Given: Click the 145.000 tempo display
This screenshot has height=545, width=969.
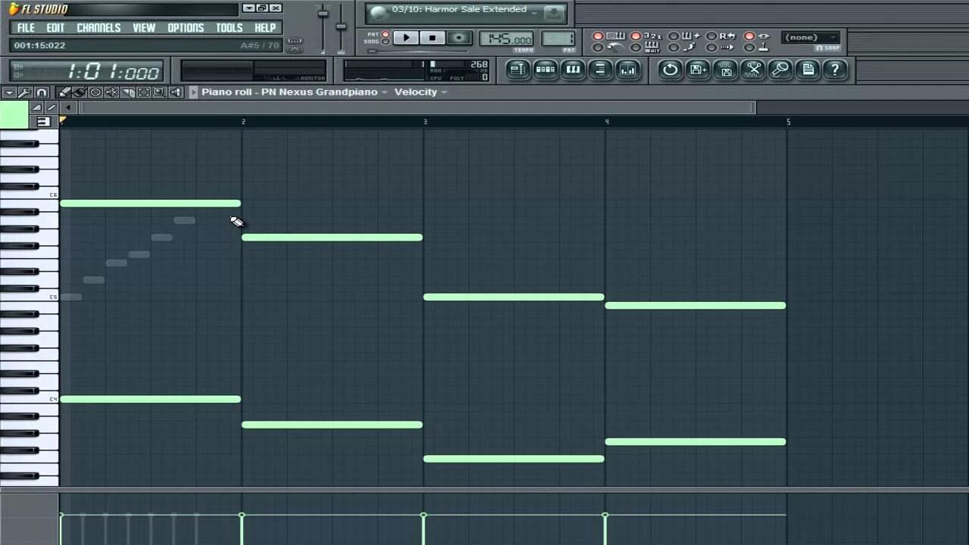Looking at the screenshot, I should [506, 39].
